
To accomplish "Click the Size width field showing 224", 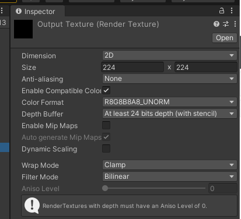I will (132, 68).
